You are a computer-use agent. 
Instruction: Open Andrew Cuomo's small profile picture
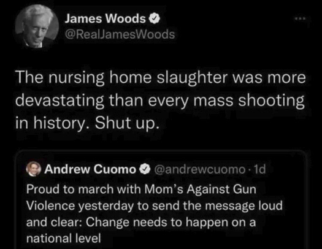34,169
